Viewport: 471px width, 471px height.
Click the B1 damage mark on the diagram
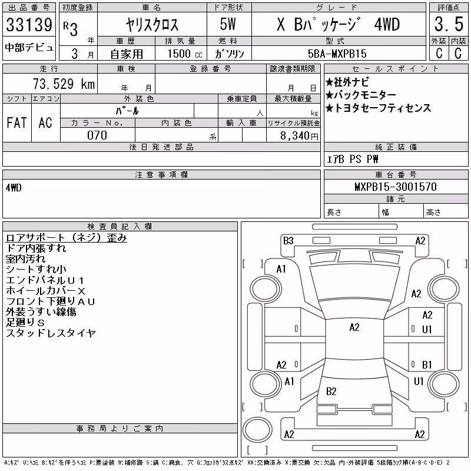pyautogui.click(x=427, y=365)
